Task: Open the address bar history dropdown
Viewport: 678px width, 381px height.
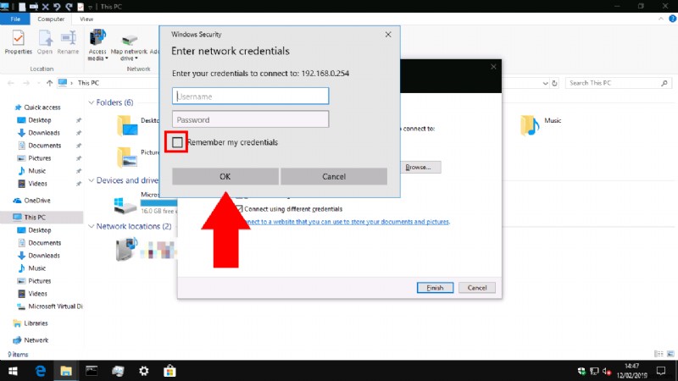Action: pos(545,83)
